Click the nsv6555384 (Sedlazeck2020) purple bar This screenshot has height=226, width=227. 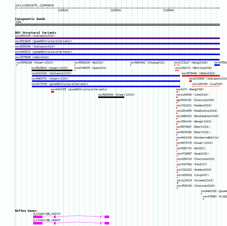pos(117,49)
